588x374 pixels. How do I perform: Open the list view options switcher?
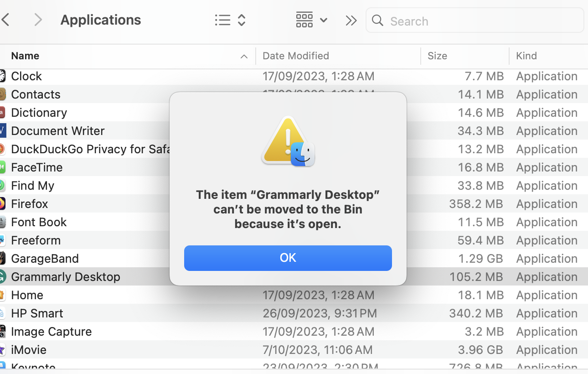[230, 20]
